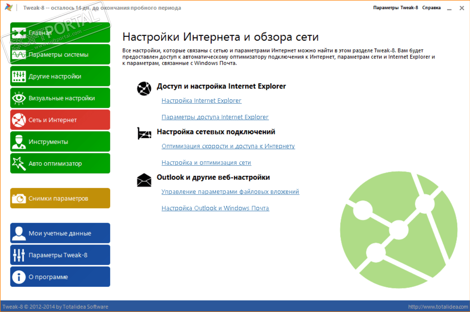
Task: Click the camera icon on Снимки параметров
Action: click(19, 198)
